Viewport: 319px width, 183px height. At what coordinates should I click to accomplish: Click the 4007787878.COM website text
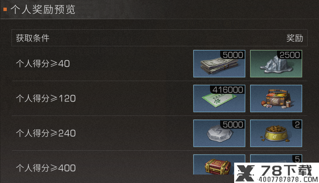(x=288, y=180)
